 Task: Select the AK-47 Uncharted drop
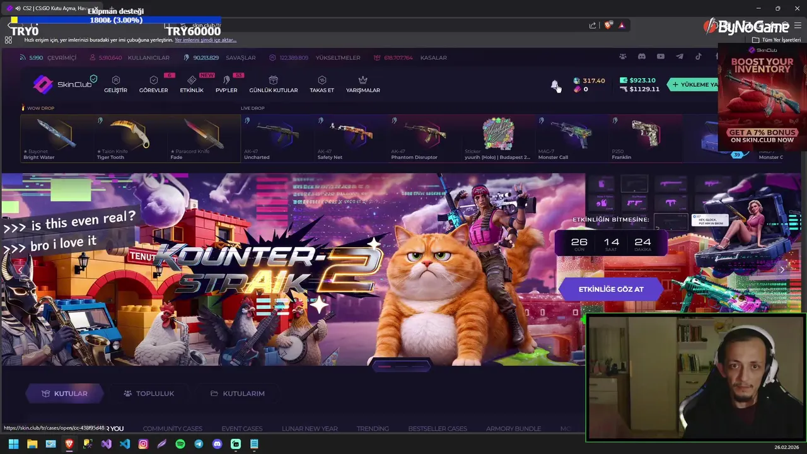tap(277, 137)
